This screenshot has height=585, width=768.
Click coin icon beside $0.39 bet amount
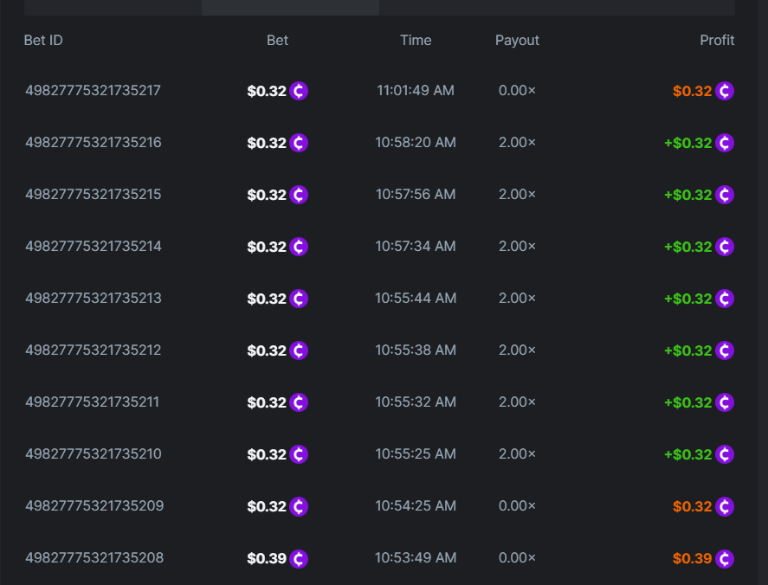[x=299, y=558]
